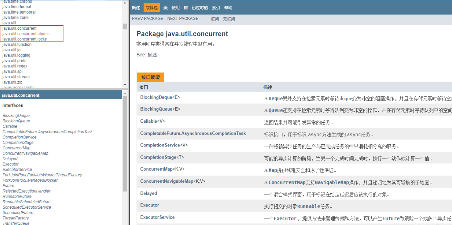452x225 pixels.
Task: Go to the 索引 page
Action: point(216,8)
